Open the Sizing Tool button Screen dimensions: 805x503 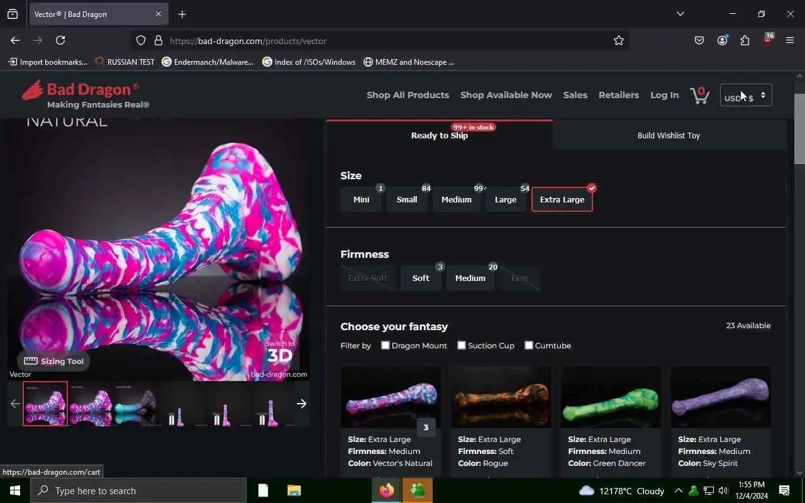[53, 361]
